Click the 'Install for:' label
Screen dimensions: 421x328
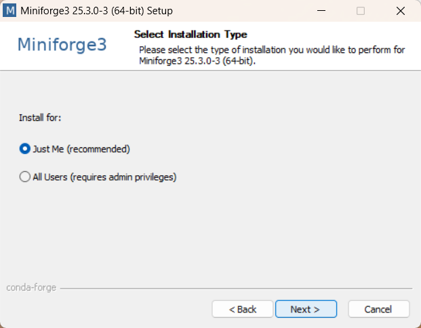[40, 117]
